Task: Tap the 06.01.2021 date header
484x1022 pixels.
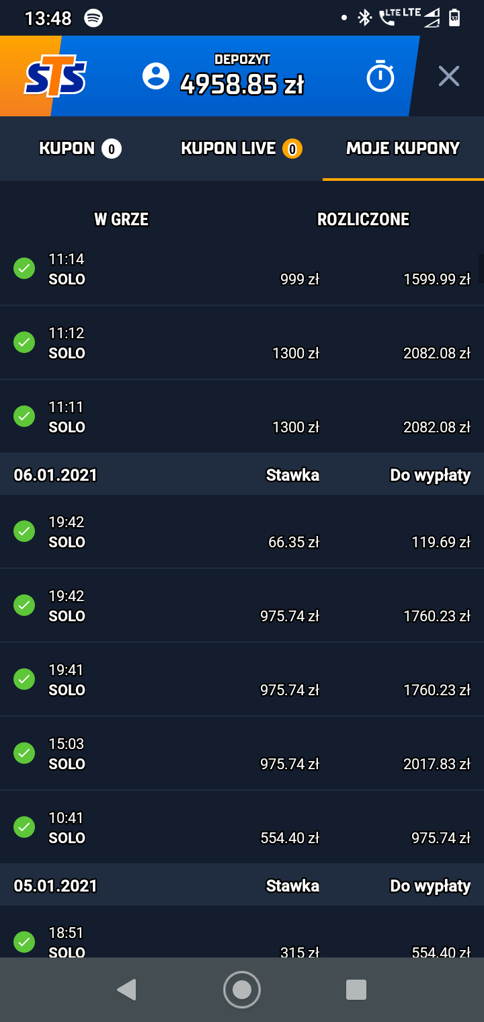Action: pyautogui.click(x=56, y=475)
